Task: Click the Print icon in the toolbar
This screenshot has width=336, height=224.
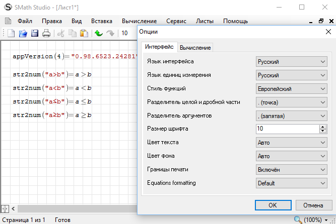Action: point(46,34)
